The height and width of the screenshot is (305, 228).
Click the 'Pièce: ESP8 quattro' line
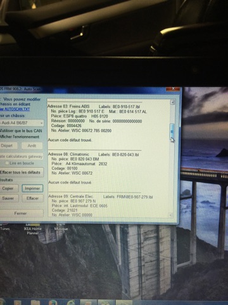(79, 116)
